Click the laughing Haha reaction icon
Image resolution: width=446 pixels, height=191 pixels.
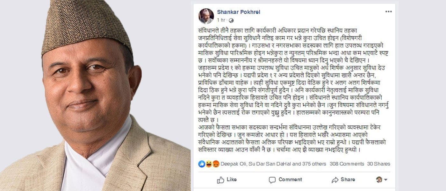coord(209,164)
